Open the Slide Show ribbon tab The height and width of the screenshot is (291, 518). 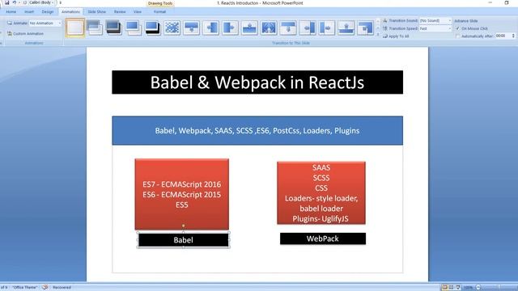pyautogui.click(x=96, y=11)
